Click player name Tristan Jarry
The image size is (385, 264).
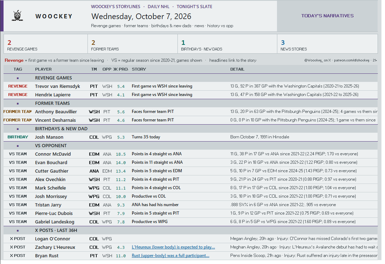click(48, 205)
